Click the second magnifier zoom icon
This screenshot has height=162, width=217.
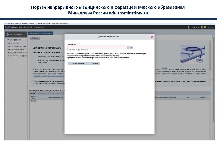(x=205, y=27)
